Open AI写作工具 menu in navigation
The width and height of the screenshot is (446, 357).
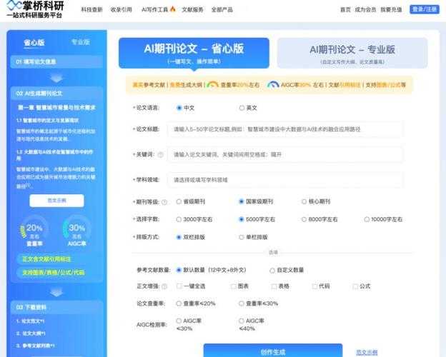(x=154, y=10)
